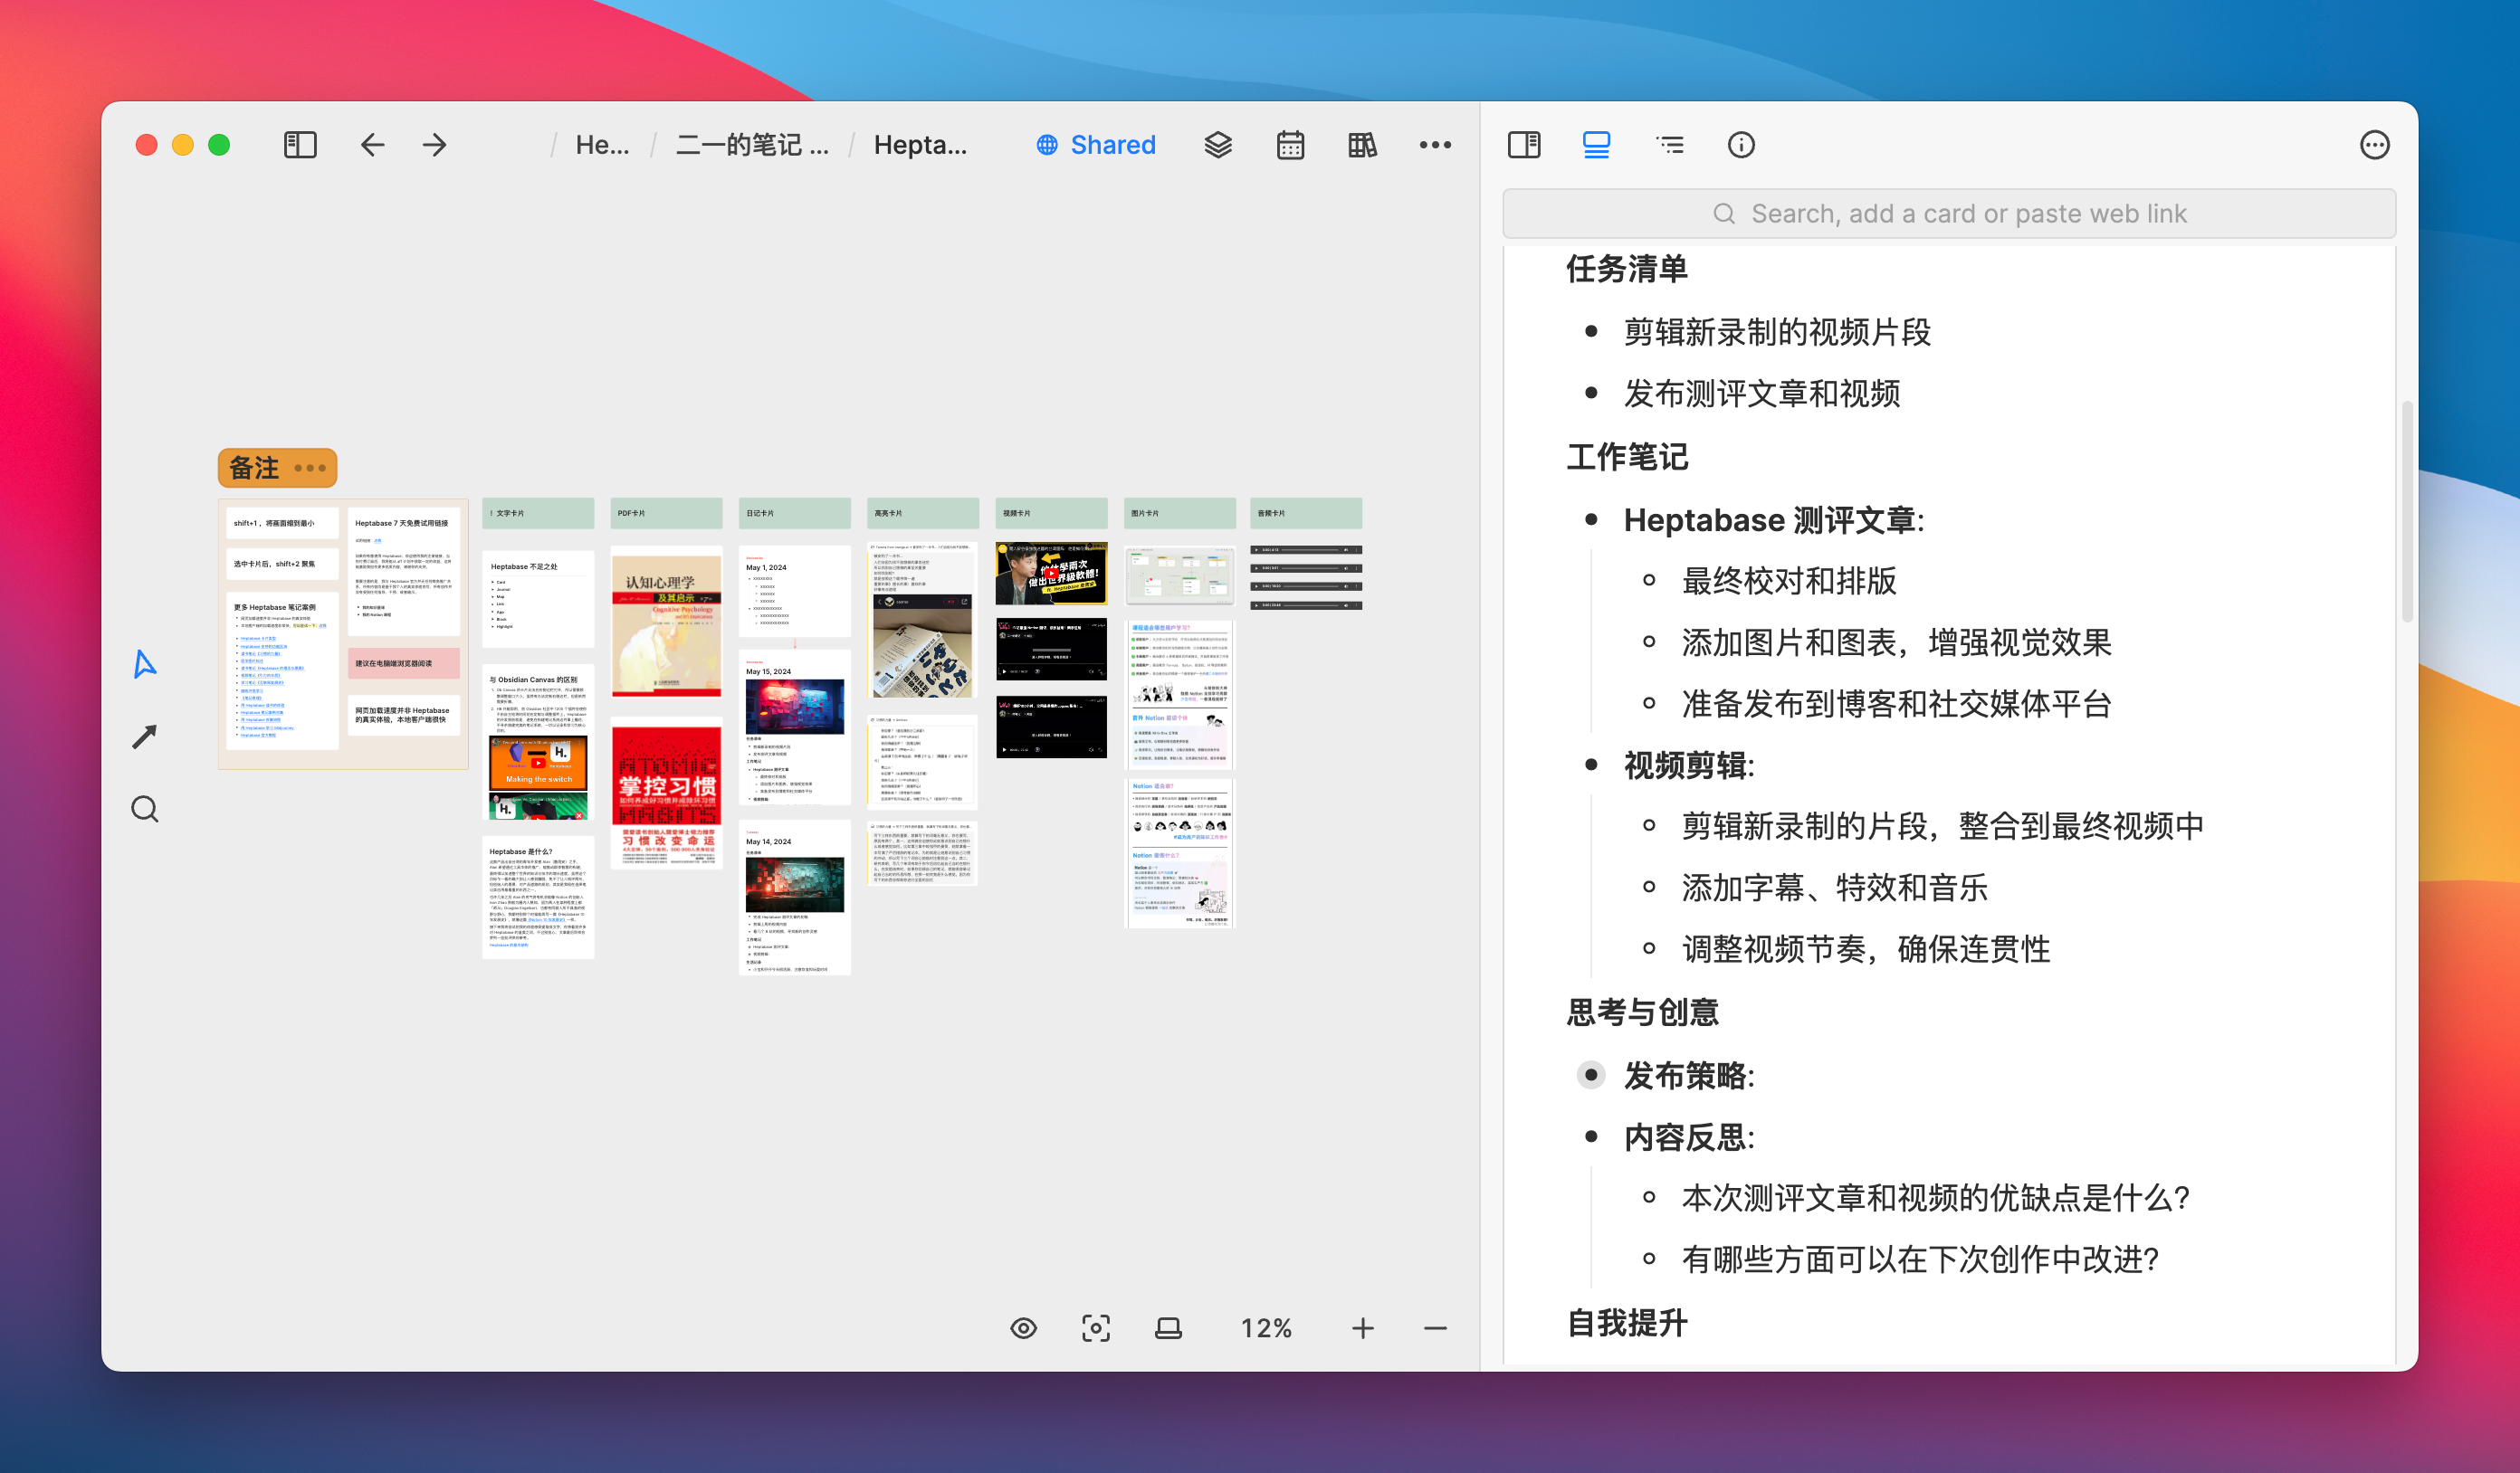Open the whiteboard three-dot more menu
This screenshot has height=1473, width=2520.
tap(1435, 145)
